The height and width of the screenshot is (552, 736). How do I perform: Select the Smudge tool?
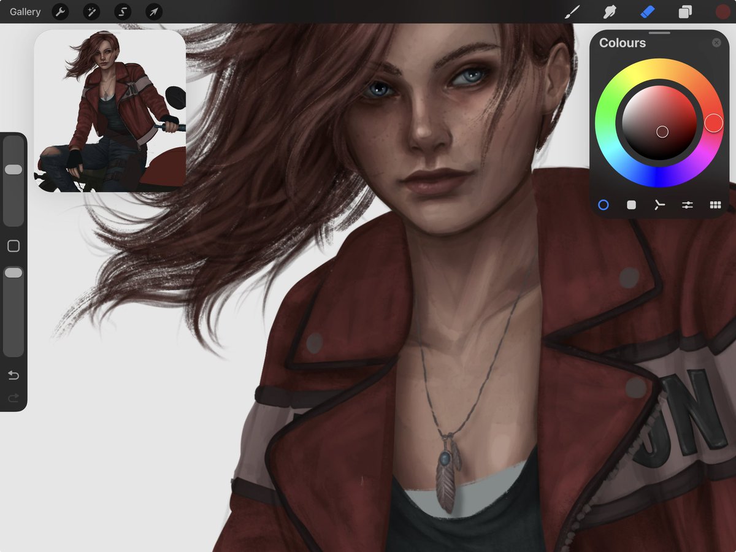[609, 12]
